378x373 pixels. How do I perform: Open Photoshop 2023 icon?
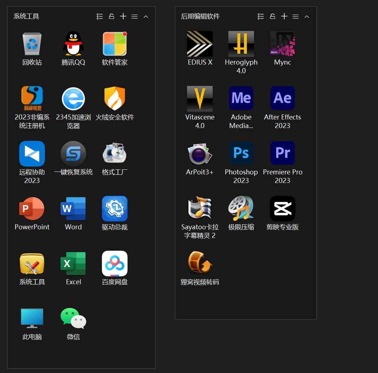click(x=241, y=153)
